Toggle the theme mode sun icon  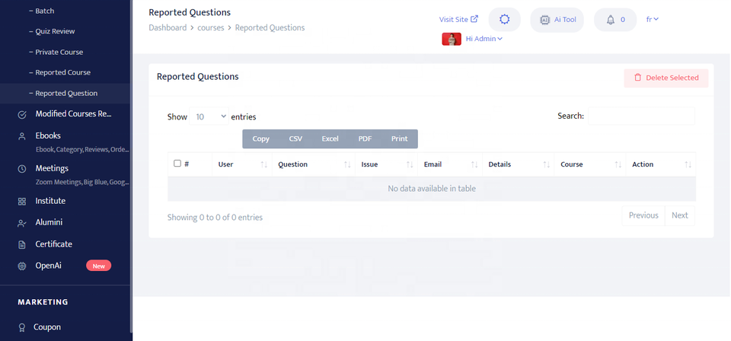[503, 20]
